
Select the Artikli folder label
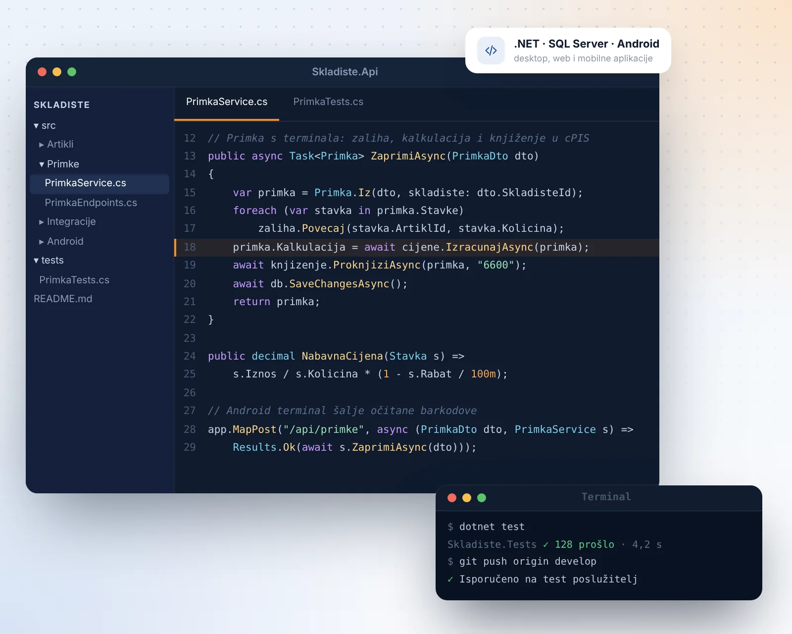point(60,144)
